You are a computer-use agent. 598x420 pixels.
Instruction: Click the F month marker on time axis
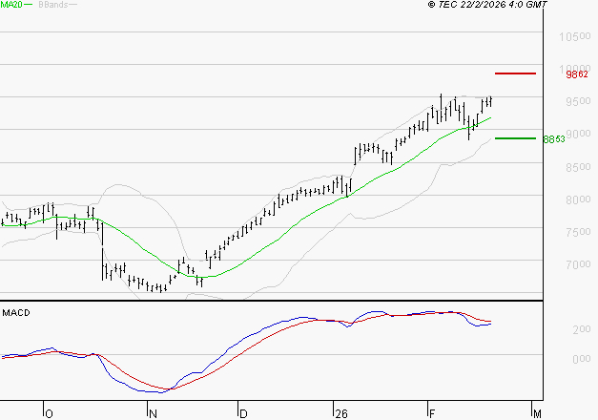tap(432, 414)
